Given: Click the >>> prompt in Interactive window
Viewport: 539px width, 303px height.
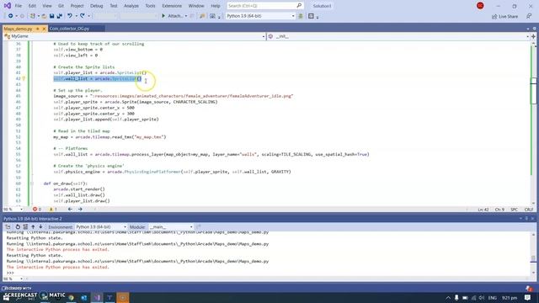Looking at the screenshot, I should click(x=10, y=273).
